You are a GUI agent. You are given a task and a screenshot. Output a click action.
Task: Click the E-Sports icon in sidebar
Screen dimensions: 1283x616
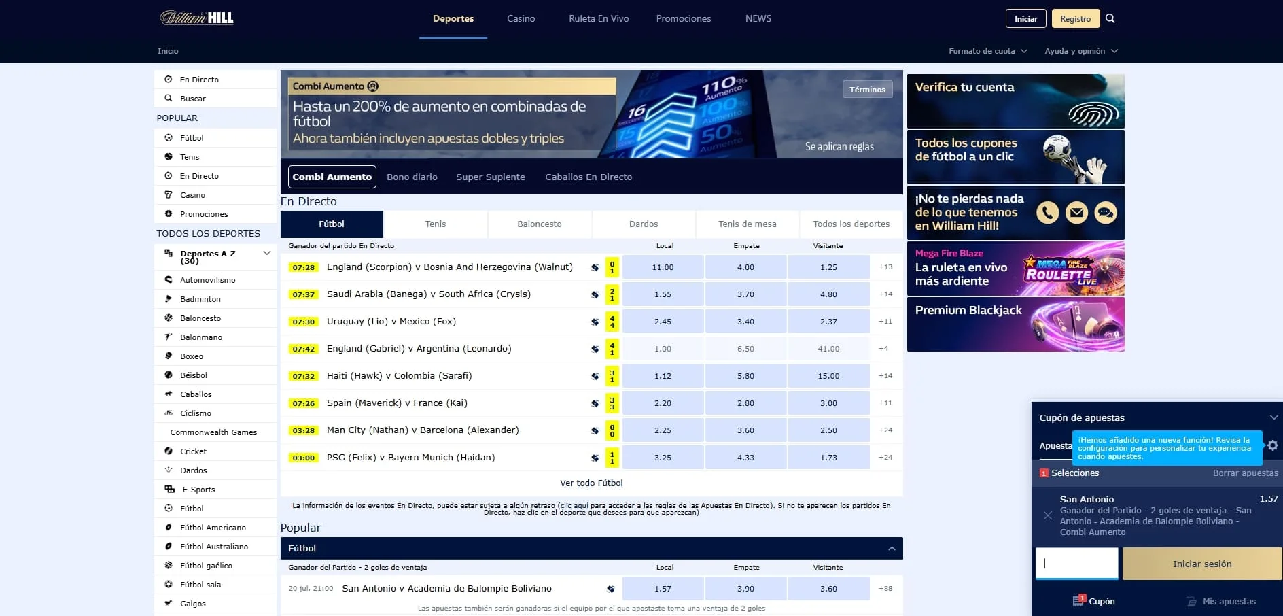(x=170, y=490)
